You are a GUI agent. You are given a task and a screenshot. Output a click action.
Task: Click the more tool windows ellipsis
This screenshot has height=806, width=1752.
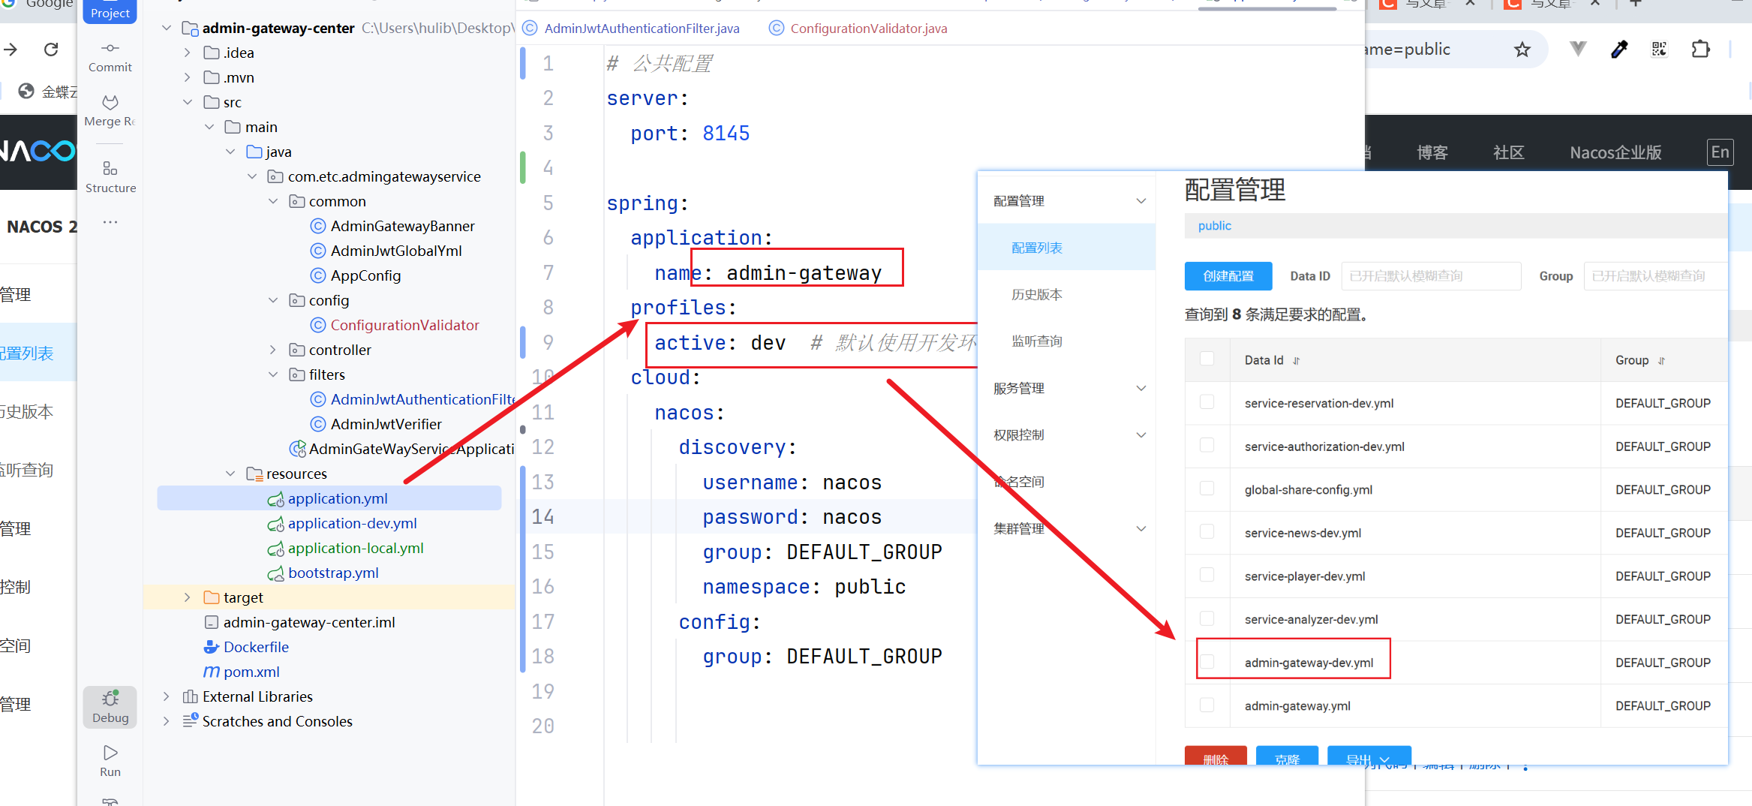[x=110, y=222]
